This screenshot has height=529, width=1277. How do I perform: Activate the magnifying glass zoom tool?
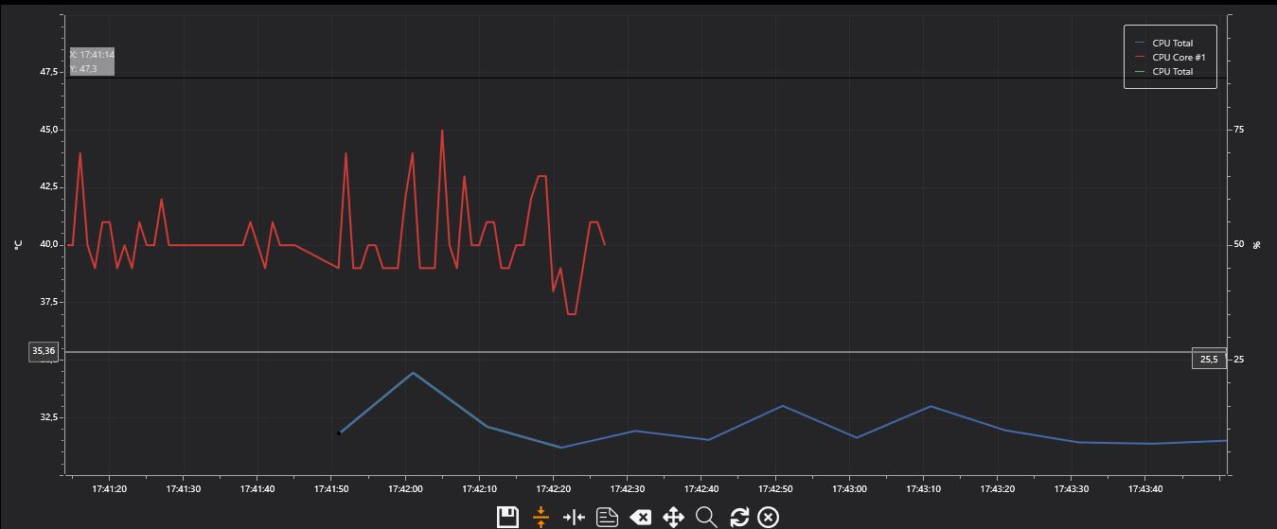coord(706,517)
